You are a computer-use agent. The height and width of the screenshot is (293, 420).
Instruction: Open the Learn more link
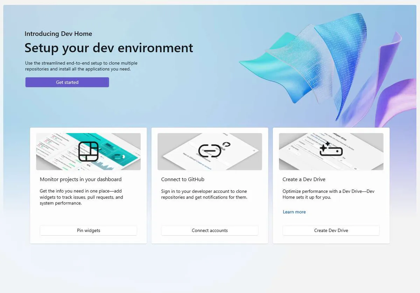(x=294, y=212)
